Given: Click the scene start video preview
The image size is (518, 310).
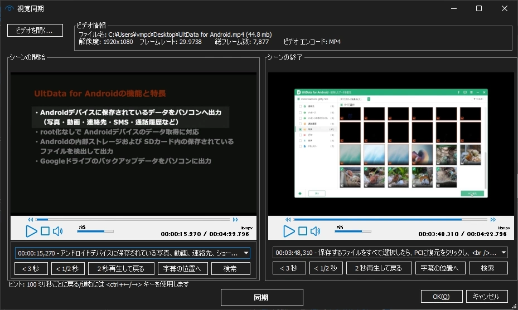Looking at the screenshot, I should click(x=133, y=144).
